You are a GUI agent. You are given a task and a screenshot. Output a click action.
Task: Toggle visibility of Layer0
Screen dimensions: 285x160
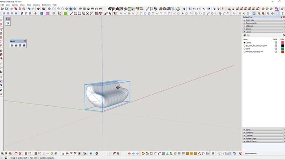(276, 43)
